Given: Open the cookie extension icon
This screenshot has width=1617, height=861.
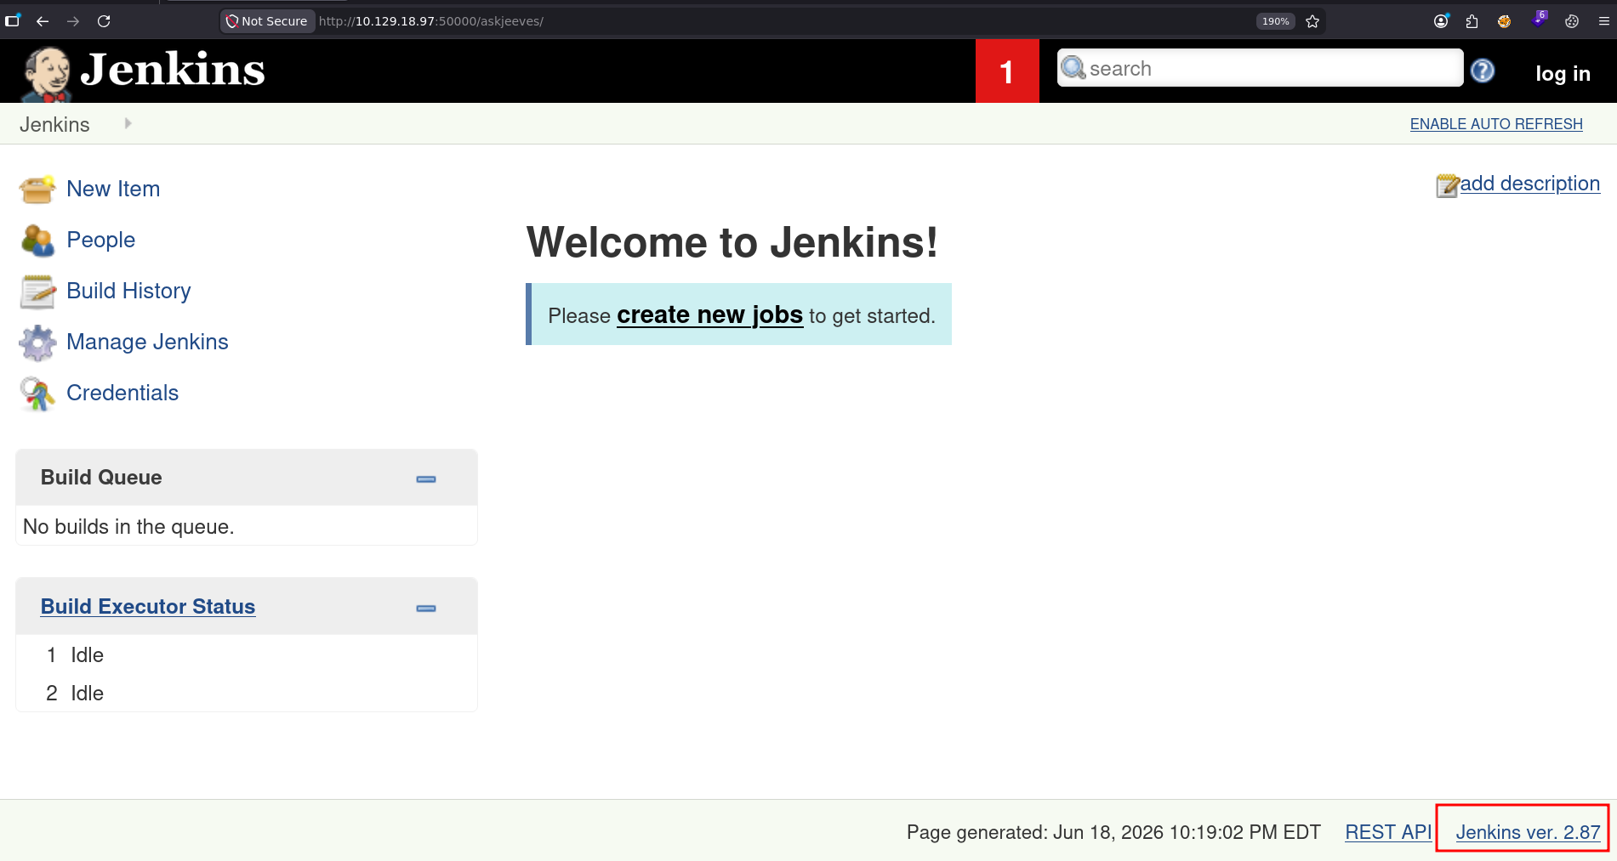Looking at the screenshot, I should click(x=1572, y=21).
